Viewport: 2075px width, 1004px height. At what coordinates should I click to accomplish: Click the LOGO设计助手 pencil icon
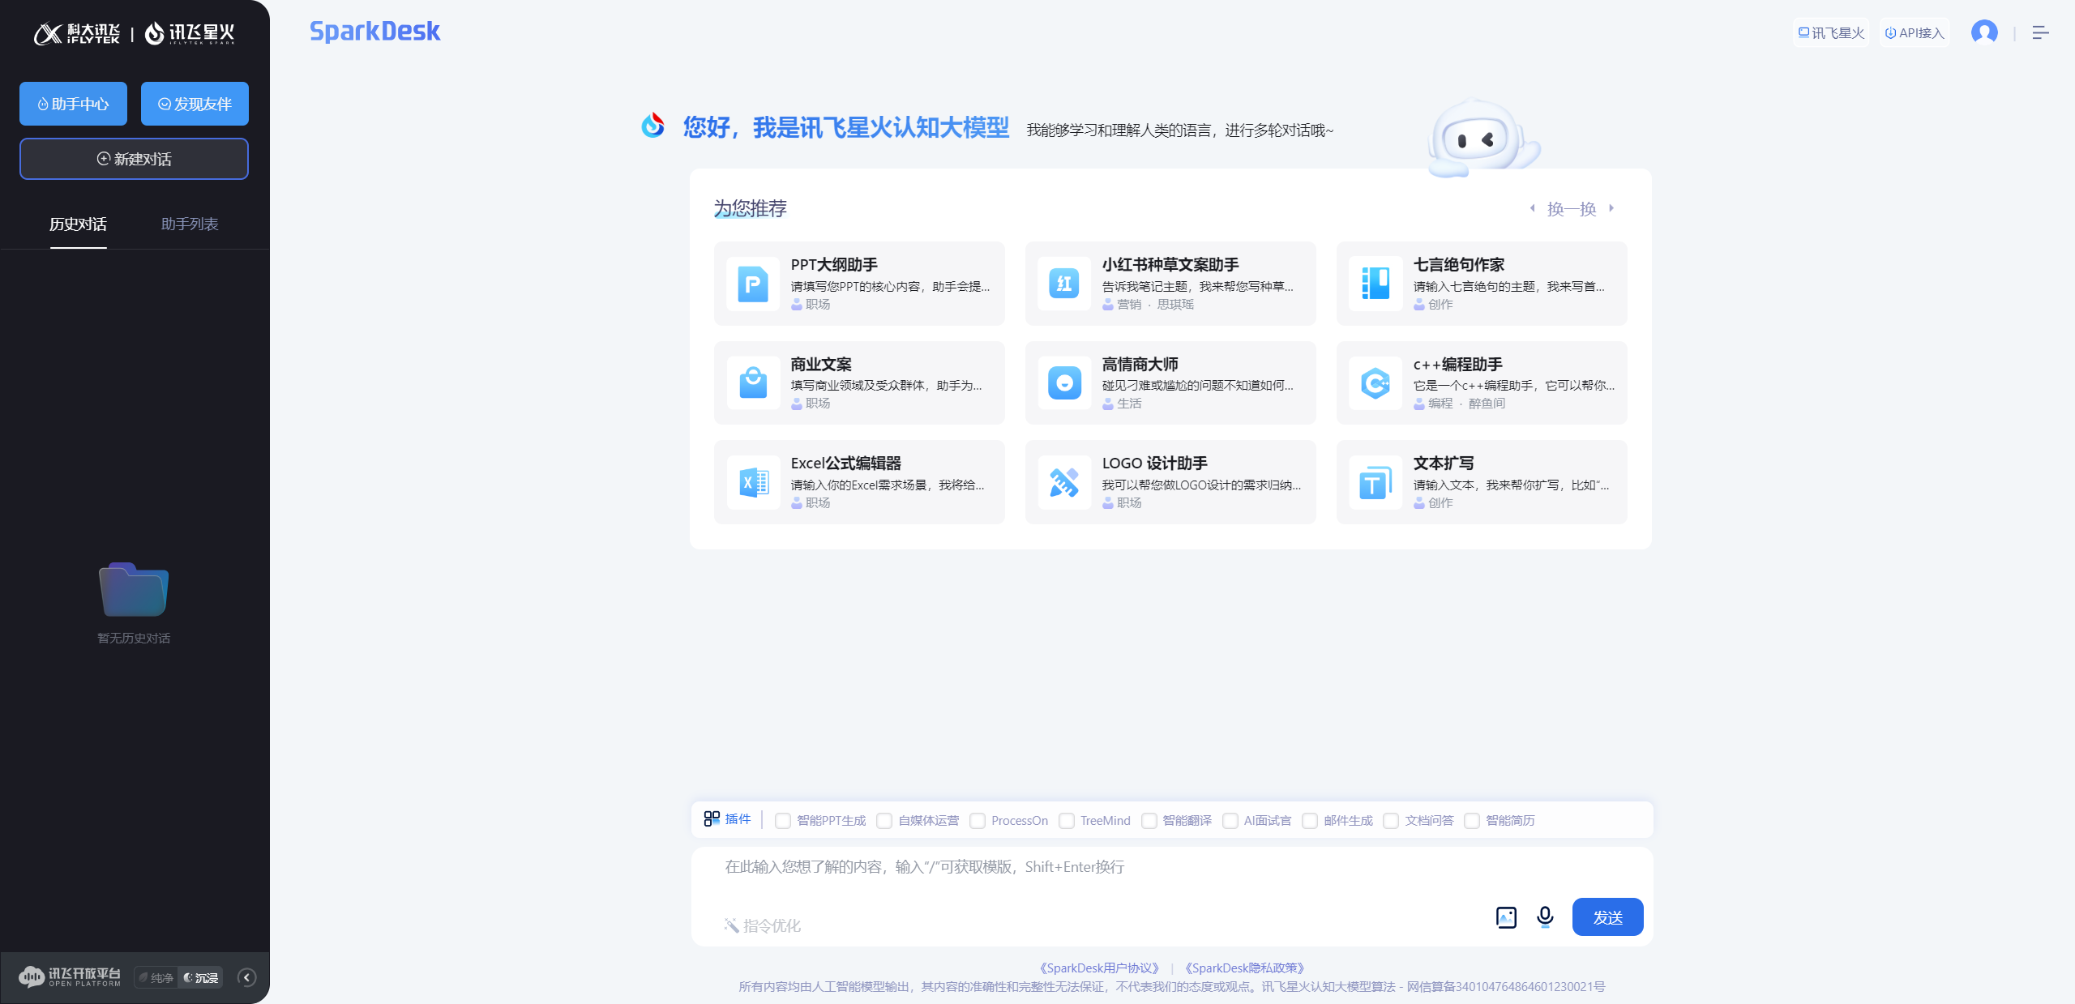[1064, 482]
